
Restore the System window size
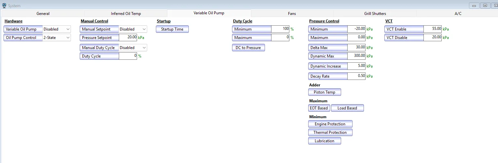[x=485, y=6]
